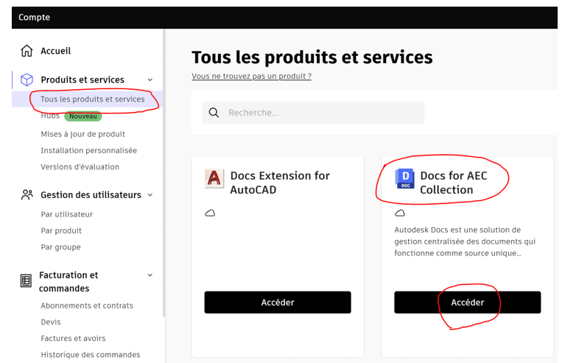
Task: Open the 'Vous ne trouvez pas un produit ?' link
Action: pyautogui.click(x=251, y=76)
